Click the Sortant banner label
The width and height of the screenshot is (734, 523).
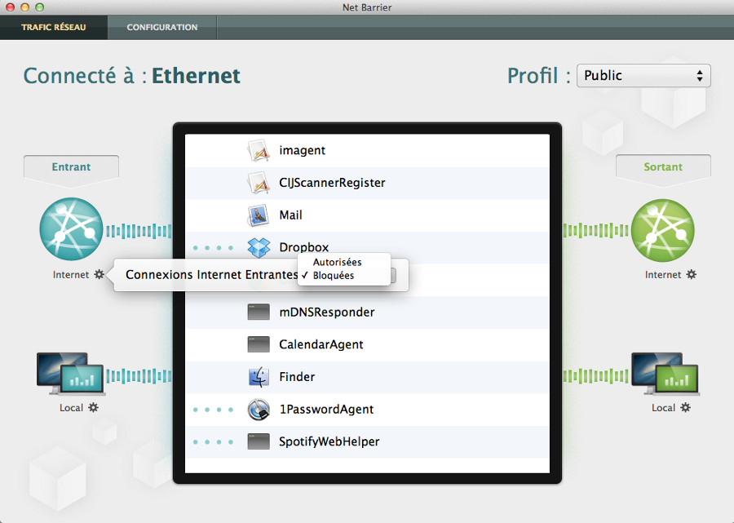point(663,167)
